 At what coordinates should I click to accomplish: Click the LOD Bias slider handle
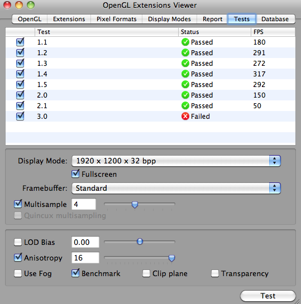(140, 242)
